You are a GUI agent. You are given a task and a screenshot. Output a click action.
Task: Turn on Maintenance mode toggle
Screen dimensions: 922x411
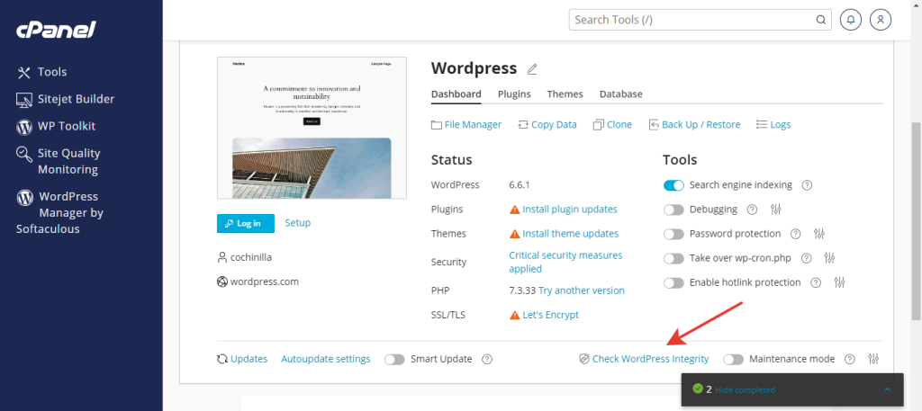(734, 359)
